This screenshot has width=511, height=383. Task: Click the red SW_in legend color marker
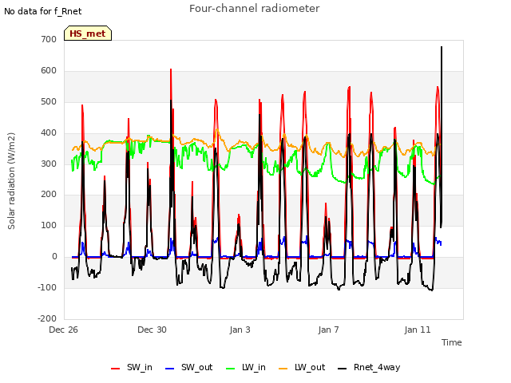[x=115, y=369]
